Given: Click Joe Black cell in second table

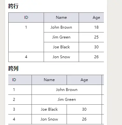Looking at the screenshot, I should (x=49, y=109).
